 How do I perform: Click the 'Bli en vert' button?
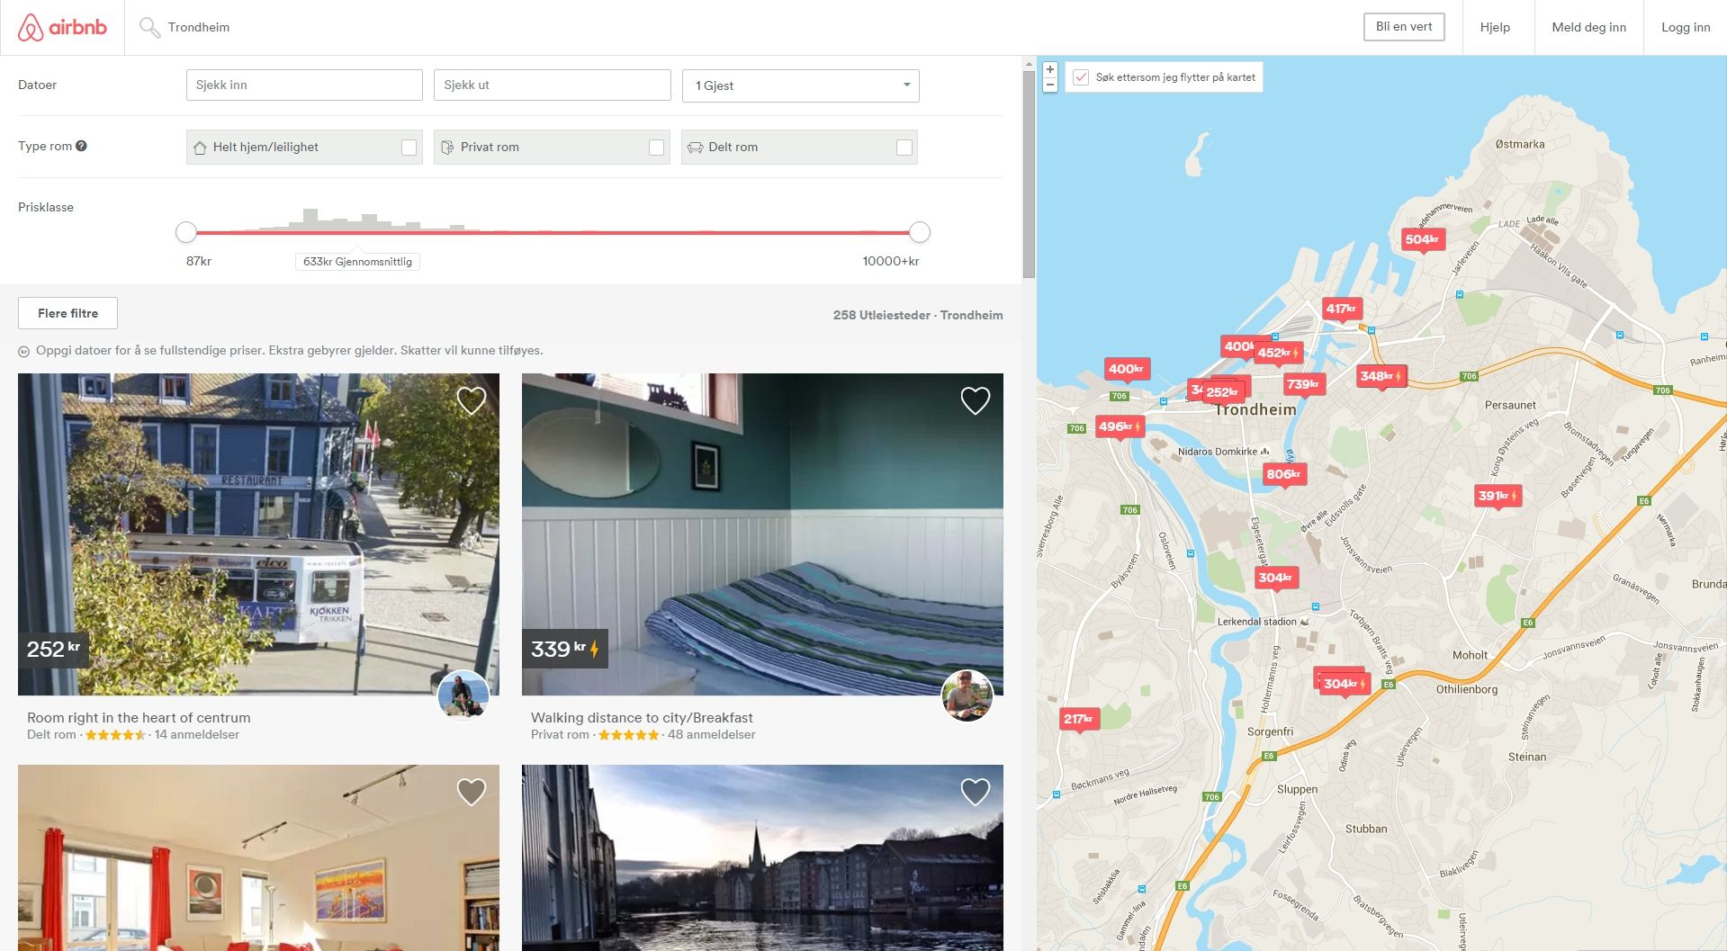point(1403,26)
